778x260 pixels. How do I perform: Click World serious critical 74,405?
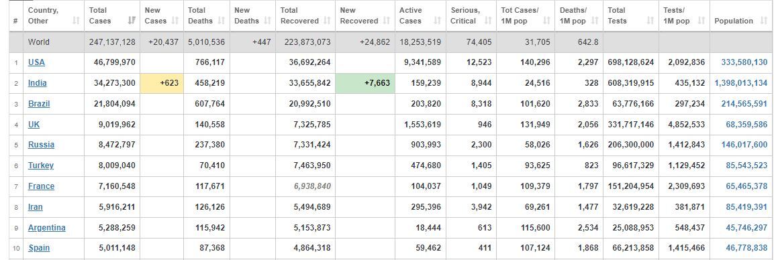[x=479, y=42]
